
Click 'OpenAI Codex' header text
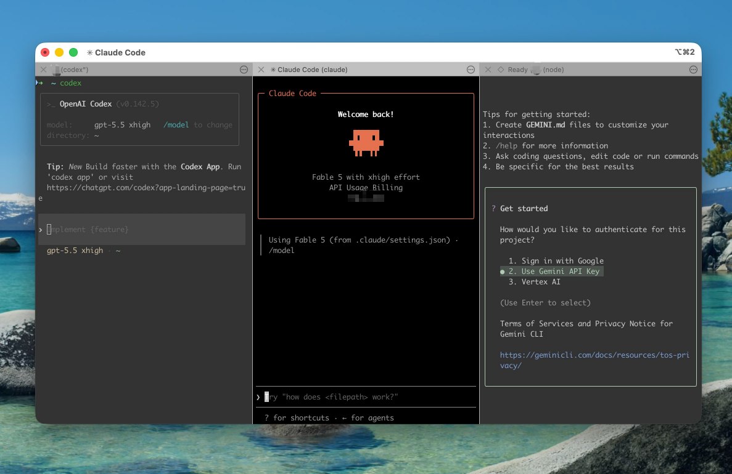pos(86,104)
